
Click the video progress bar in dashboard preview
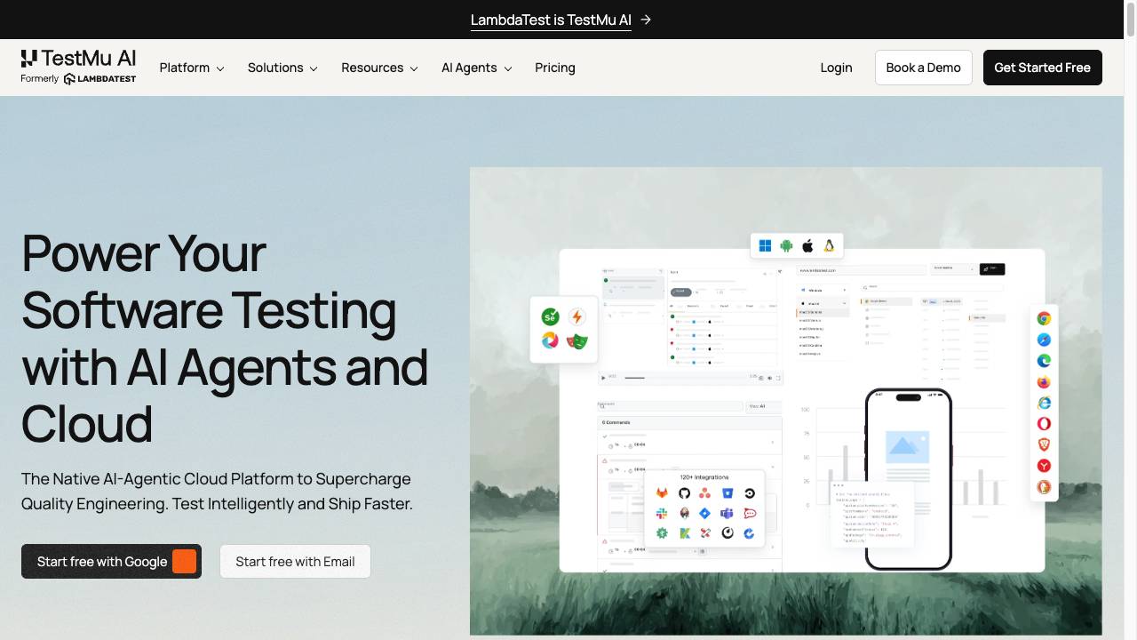click(x=684, y=378)
